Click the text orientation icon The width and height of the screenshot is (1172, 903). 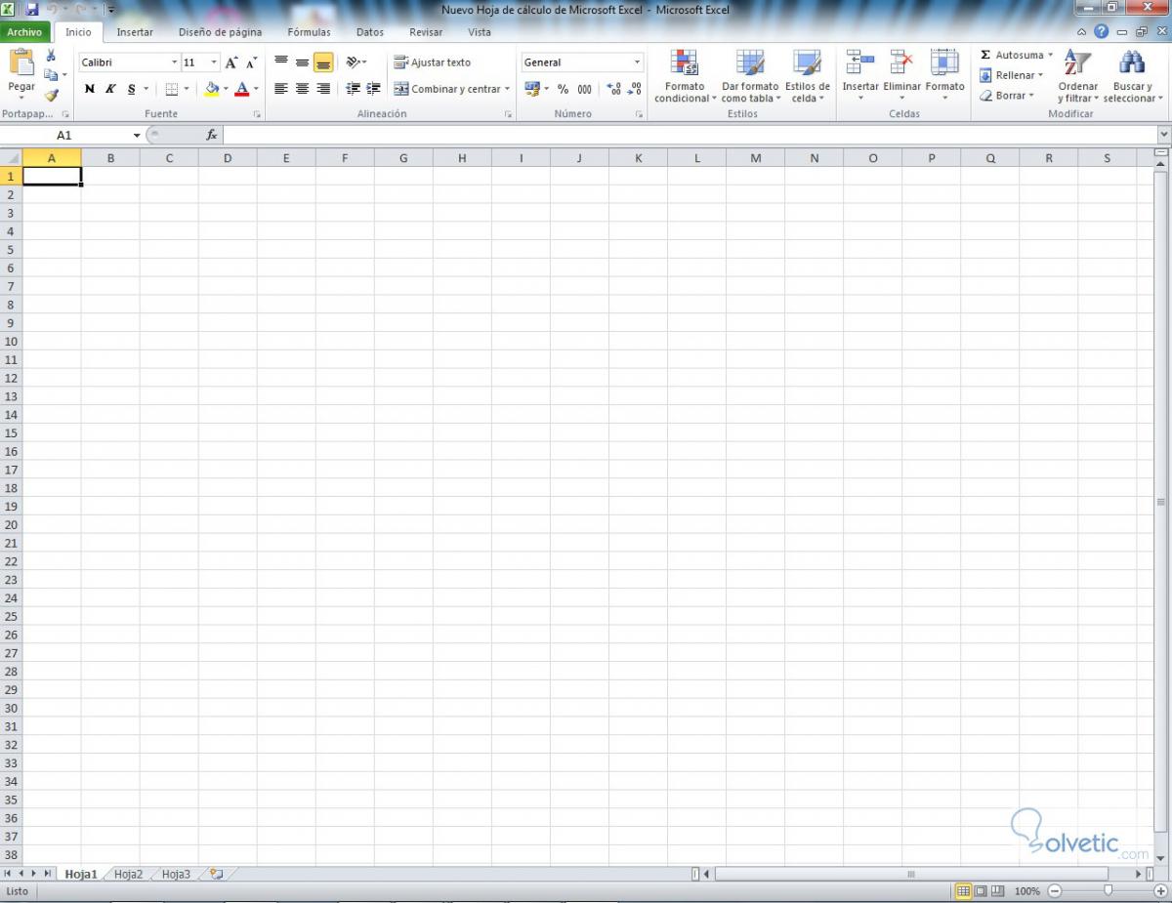[x=354, y=62]
